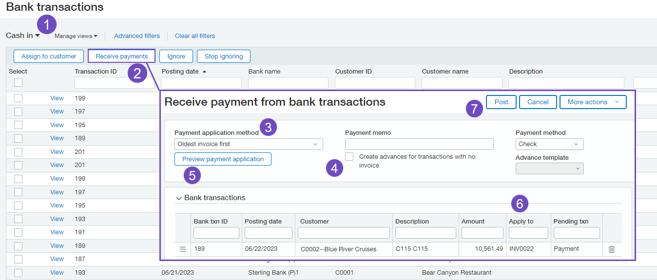This screenshot has height=280, width=657.
Task: Enable Create advances for transactions with no invoice
Action: [349, 157]
